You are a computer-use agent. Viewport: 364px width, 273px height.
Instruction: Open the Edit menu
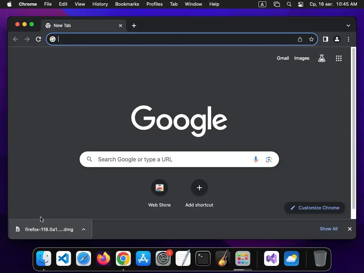(63, 4)
